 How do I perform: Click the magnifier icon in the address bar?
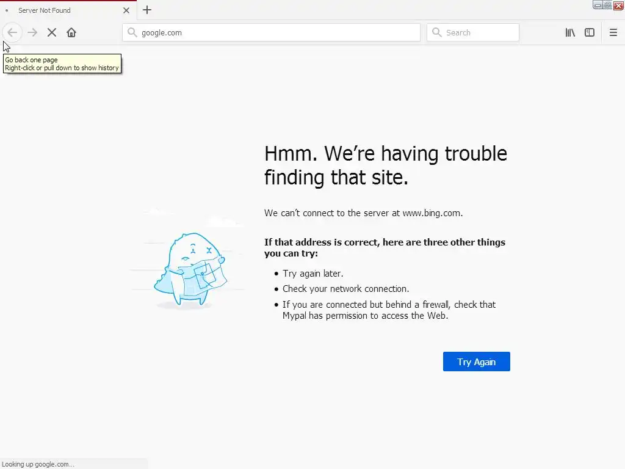coord(132,32)
